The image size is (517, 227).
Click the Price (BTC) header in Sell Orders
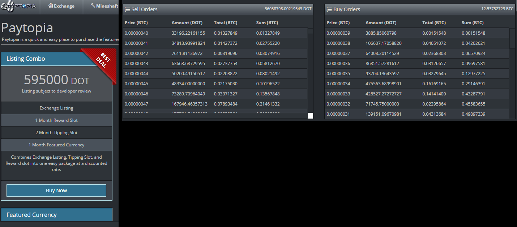click(136, 23)
